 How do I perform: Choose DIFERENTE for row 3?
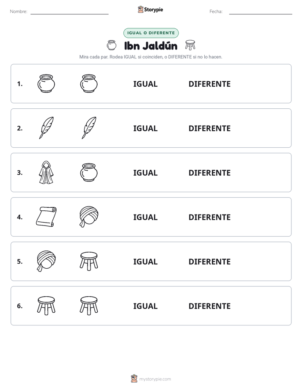pos(209,173)
